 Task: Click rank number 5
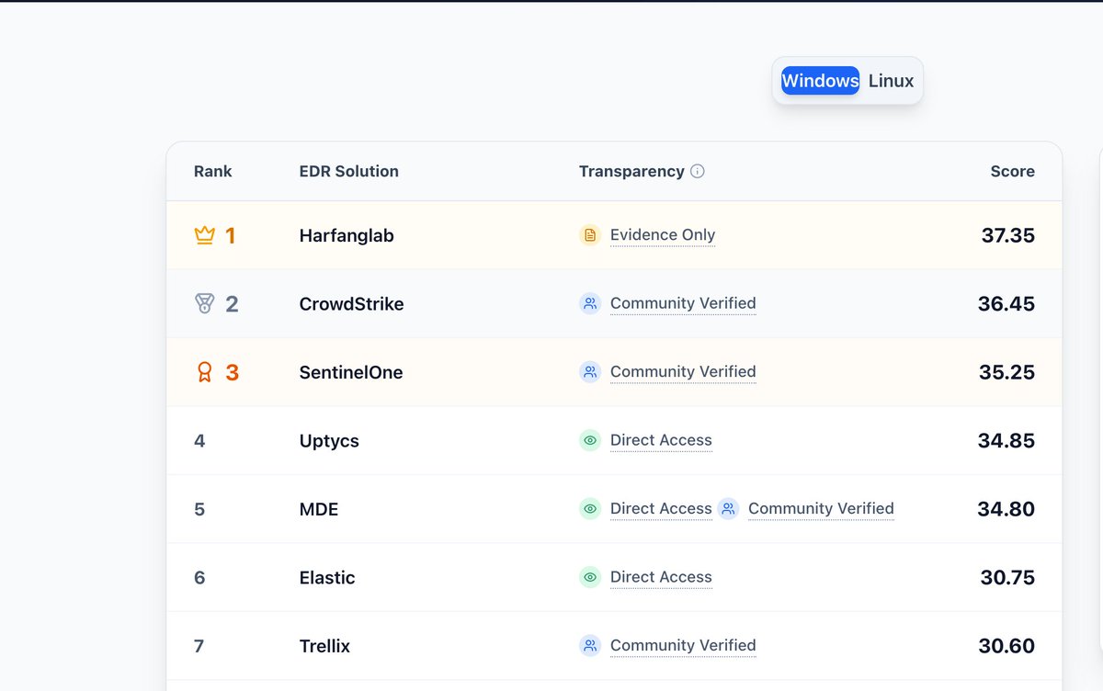[x=199, y=508]
